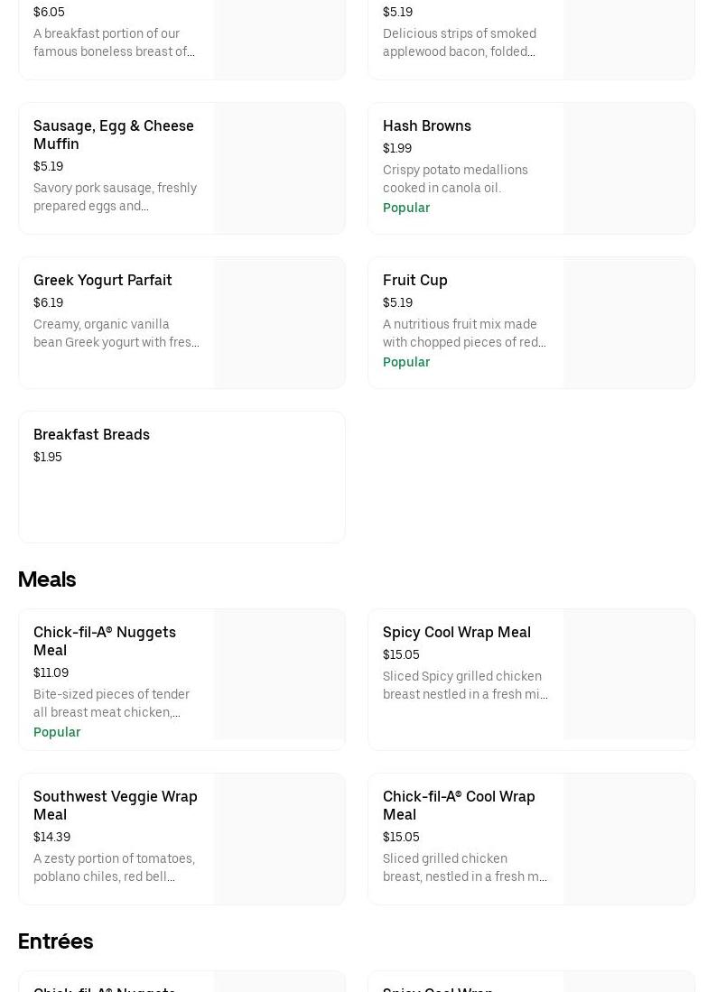
Task: Click the Southwest Veggie Wrap Meal thumbnail
Action: [279, 839]
